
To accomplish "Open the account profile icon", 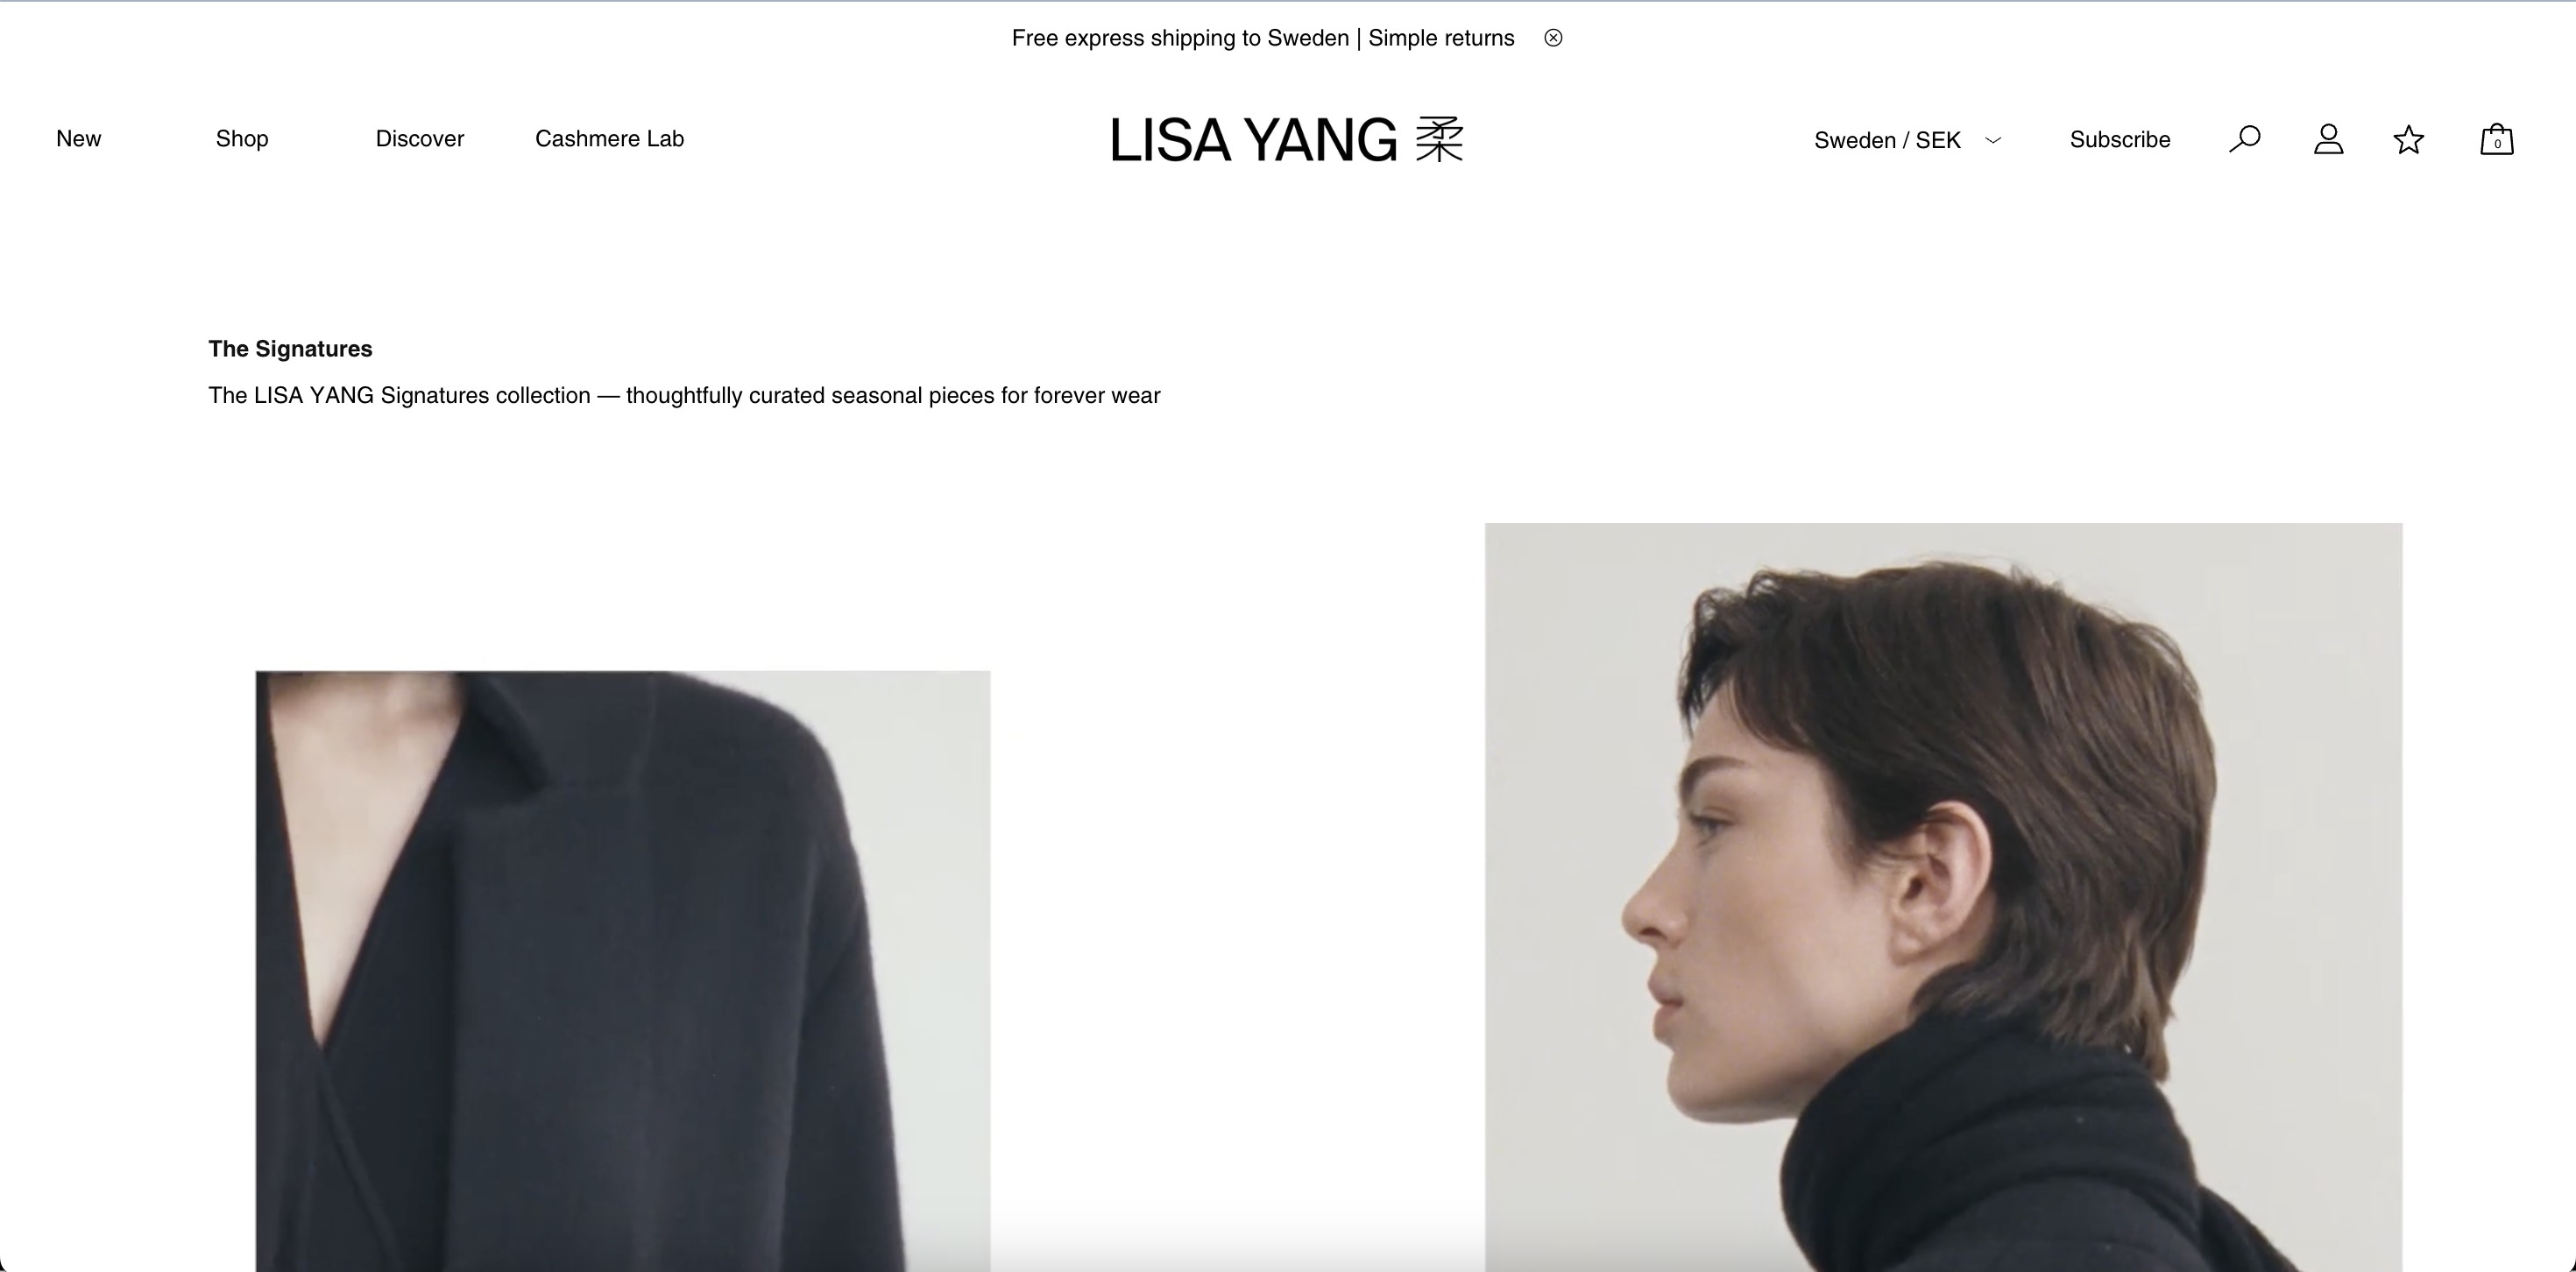I will (2329, 139).
